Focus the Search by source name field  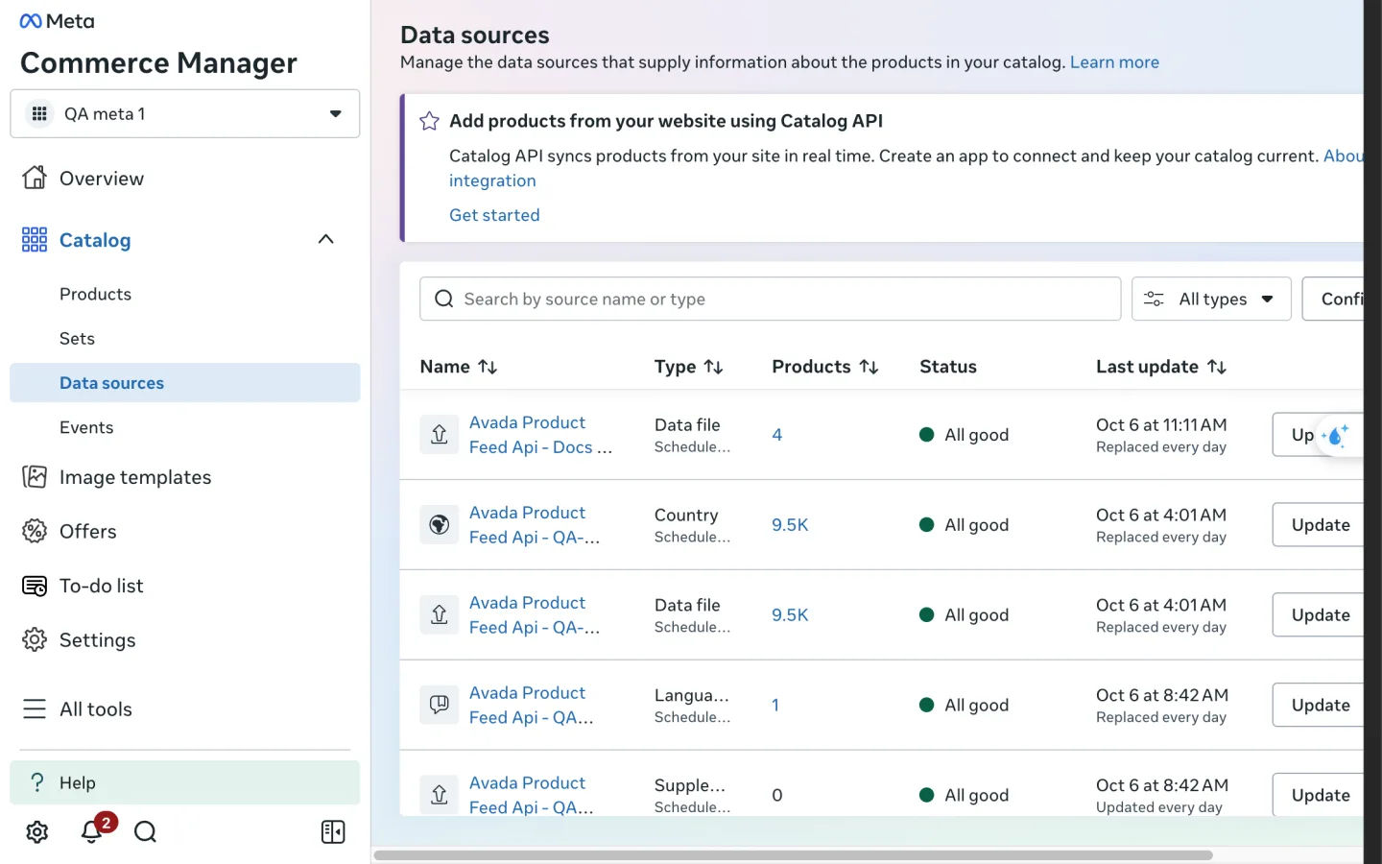pyautogui.click(x=771, y=300)
